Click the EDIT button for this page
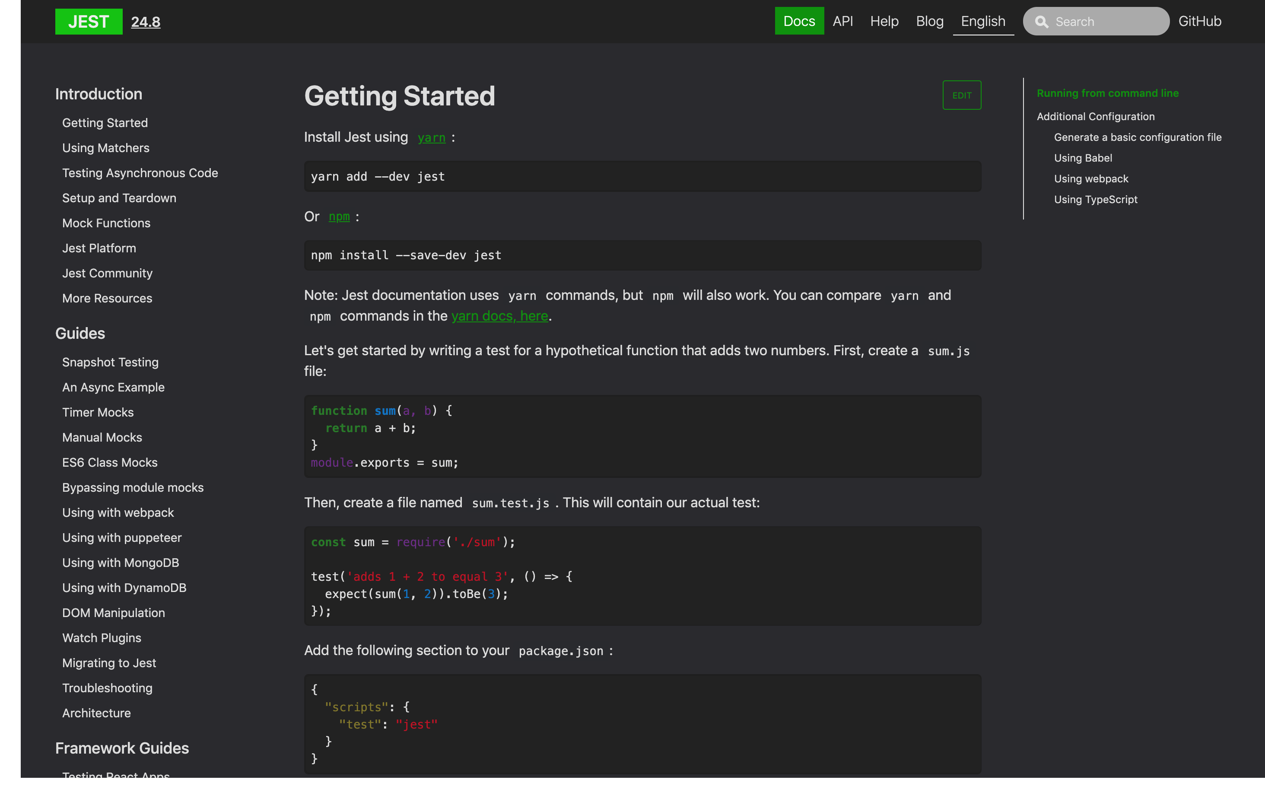This screenshot has height=802, width=1265. click(961, 95)
